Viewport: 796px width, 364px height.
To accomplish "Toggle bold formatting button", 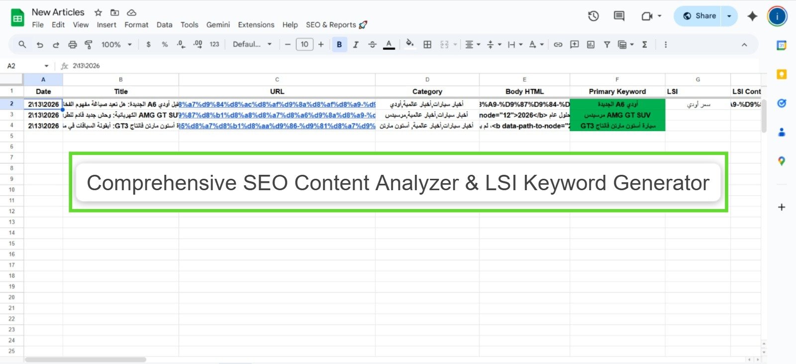I will pyautogui.click(x=339, y=45).
